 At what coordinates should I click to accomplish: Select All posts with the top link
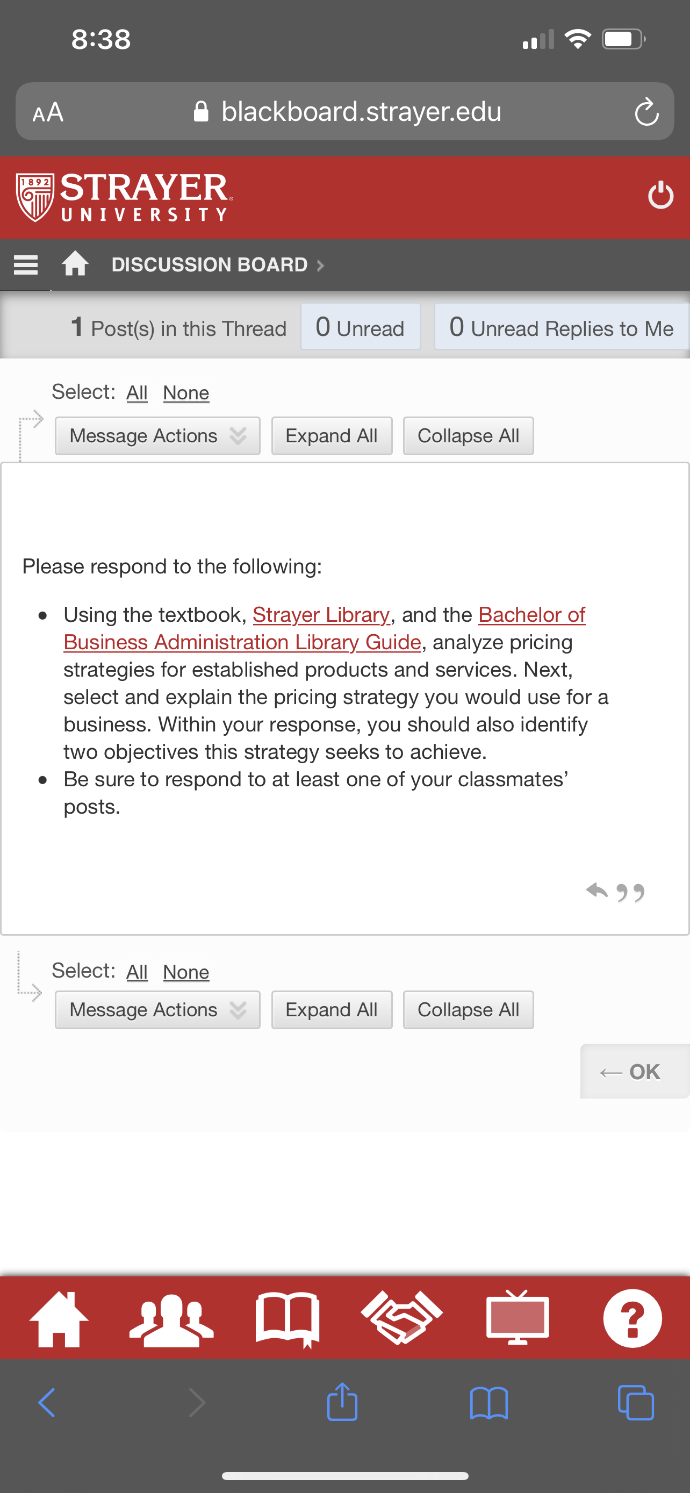[138, 393]
